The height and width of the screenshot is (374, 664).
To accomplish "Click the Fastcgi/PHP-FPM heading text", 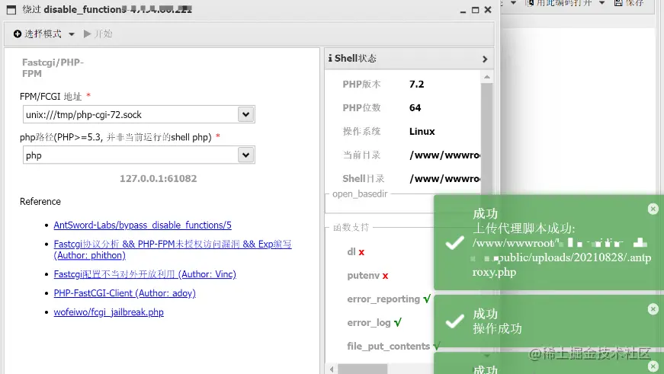I will (x=53, y=68).
